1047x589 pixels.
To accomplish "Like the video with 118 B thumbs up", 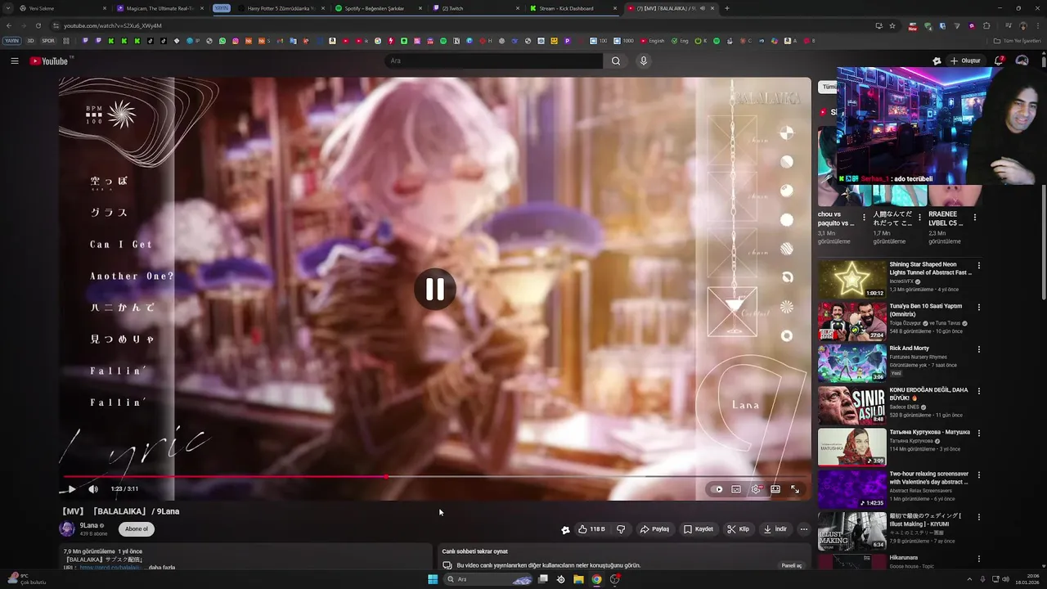I will point(591,529).
